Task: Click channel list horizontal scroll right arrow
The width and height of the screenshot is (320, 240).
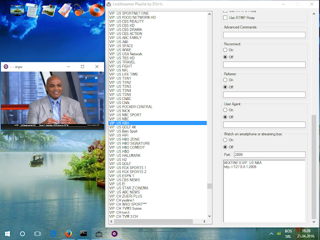Action: pos(204,221)
